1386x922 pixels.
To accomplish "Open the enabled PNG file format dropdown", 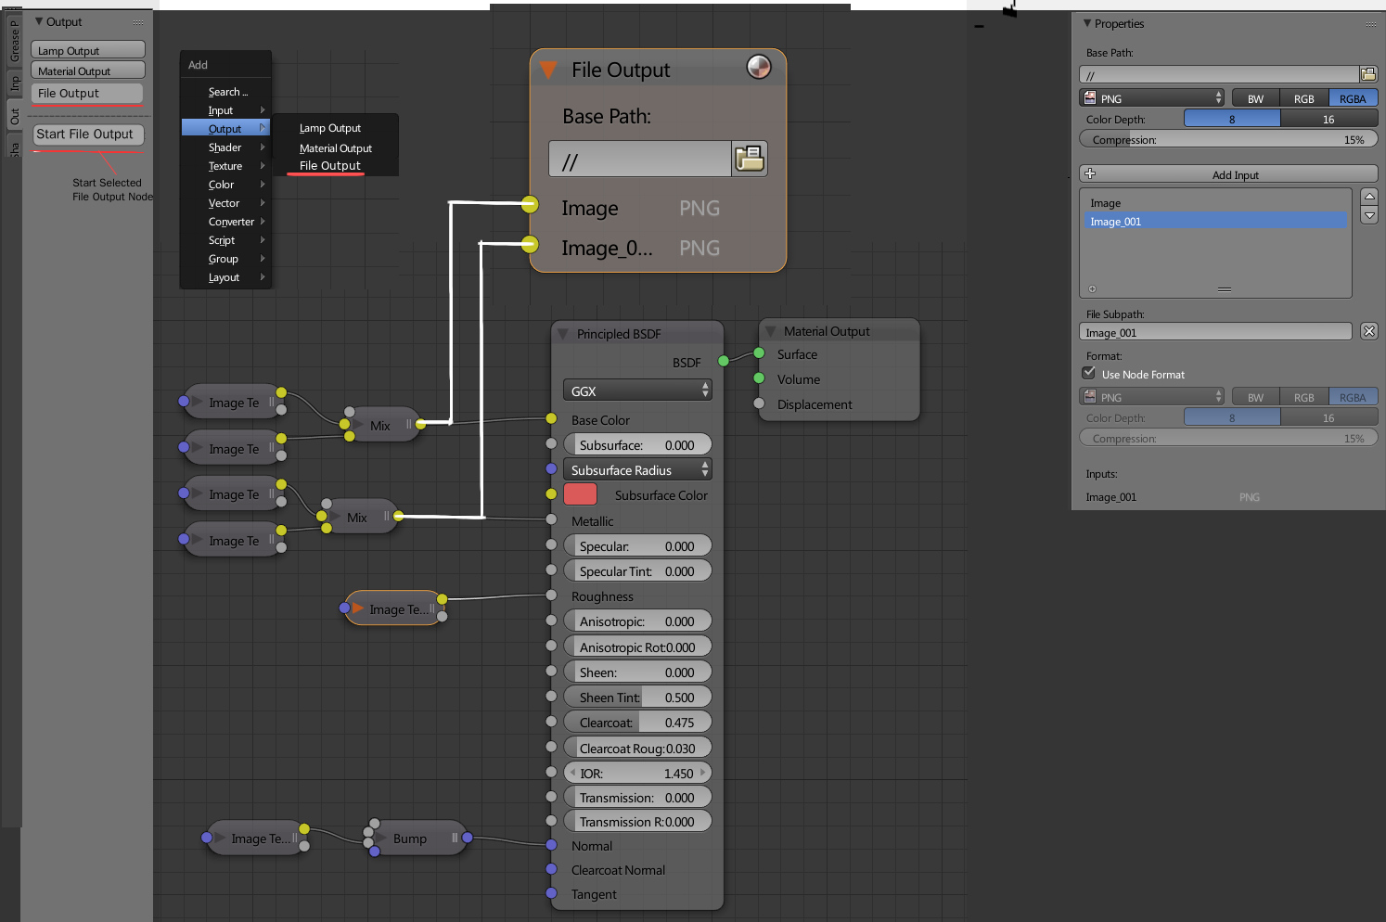I will 1152,98.
